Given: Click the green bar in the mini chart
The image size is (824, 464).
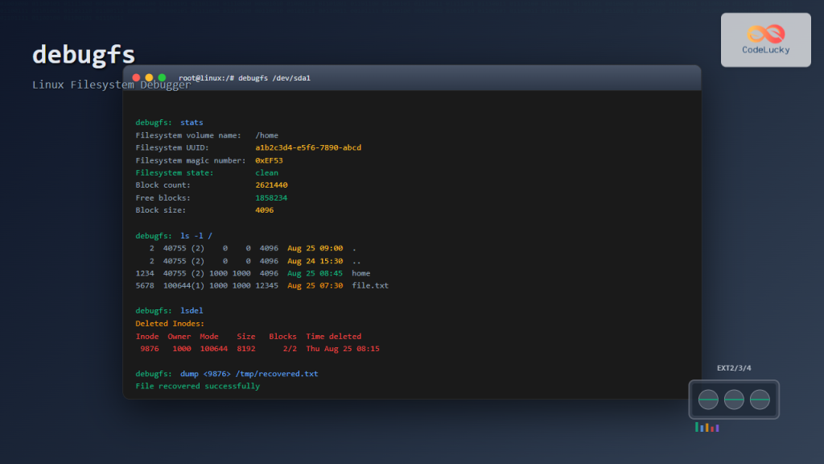Looking at the screenshot, I should tap(697, 427).
